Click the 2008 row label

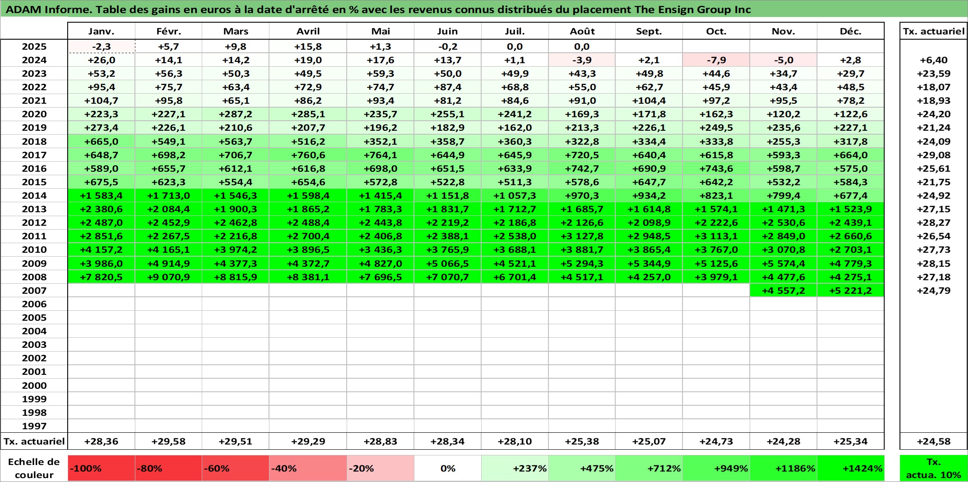34,277
